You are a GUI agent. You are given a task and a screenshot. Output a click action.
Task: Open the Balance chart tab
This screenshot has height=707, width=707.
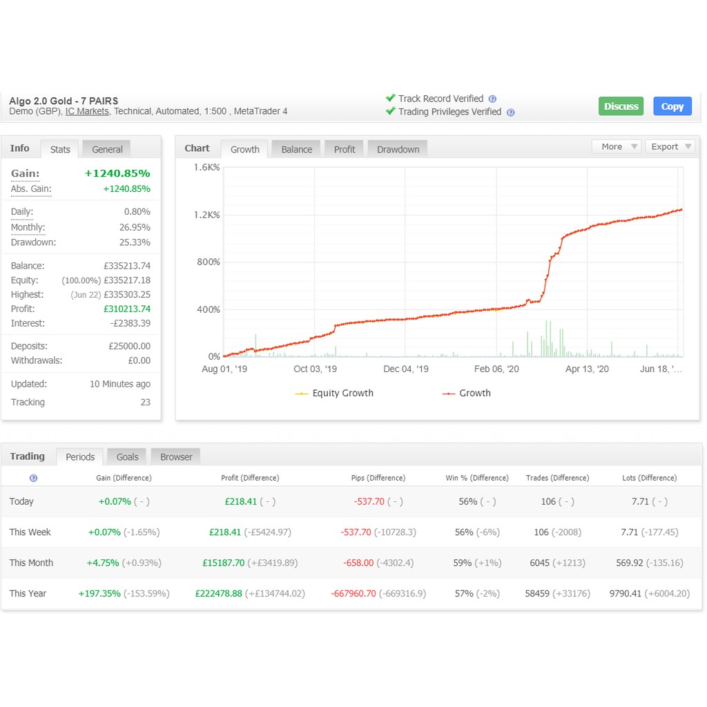296,149
